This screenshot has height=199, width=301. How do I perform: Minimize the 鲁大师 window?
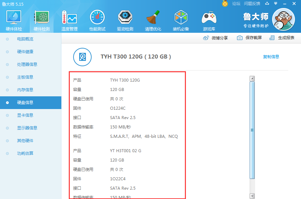pyautogui.click(x=285, y=4)
